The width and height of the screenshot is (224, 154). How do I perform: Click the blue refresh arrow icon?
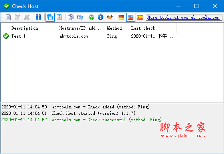tap(80, 17)
